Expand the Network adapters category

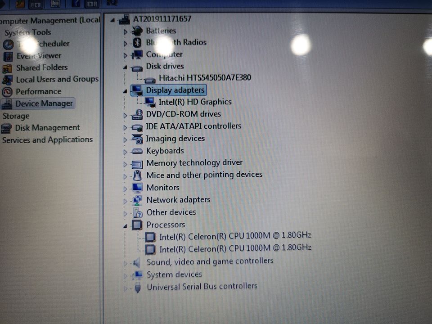click(126, 202)
